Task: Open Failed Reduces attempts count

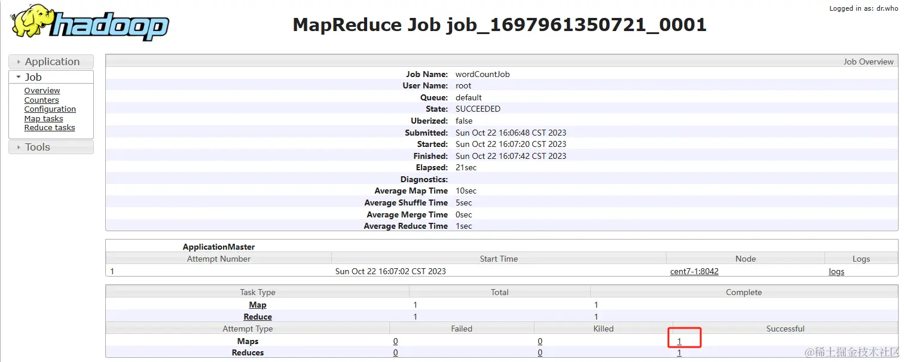Action: pos(395,353)
